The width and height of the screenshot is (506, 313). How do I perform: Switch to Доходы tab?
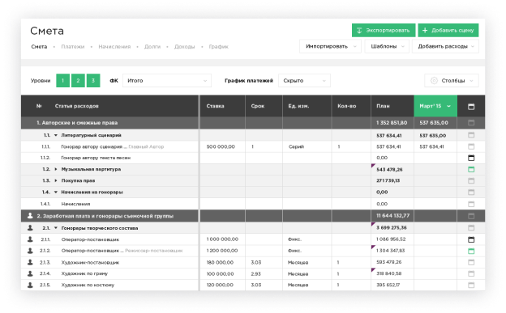point(185,47)
